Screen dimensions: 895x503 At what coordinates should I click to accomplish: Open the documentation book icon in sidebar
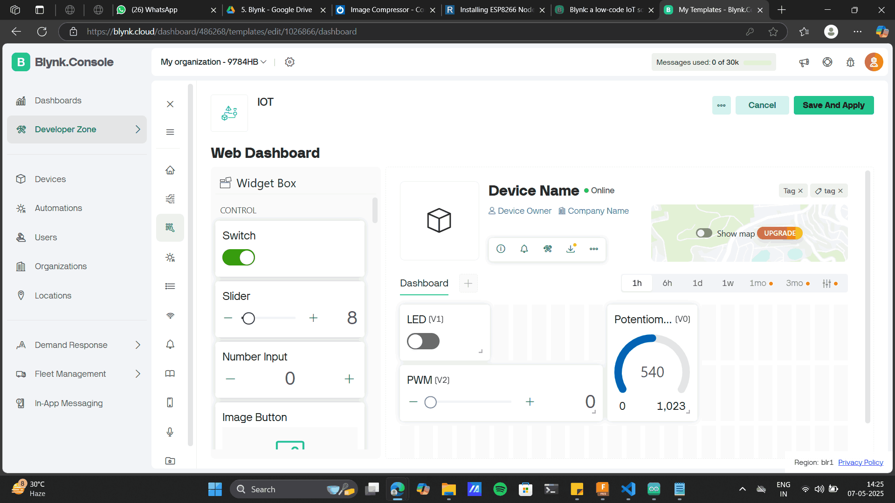pos(170,374)
